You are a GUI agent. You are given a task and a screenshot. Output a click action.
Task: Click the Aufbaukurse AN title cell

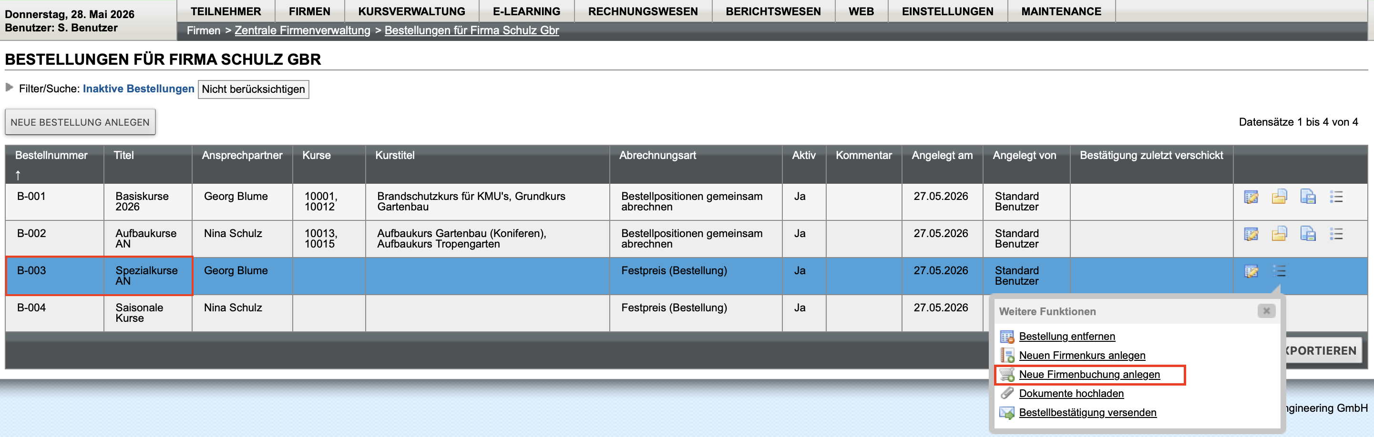(148, 239)
